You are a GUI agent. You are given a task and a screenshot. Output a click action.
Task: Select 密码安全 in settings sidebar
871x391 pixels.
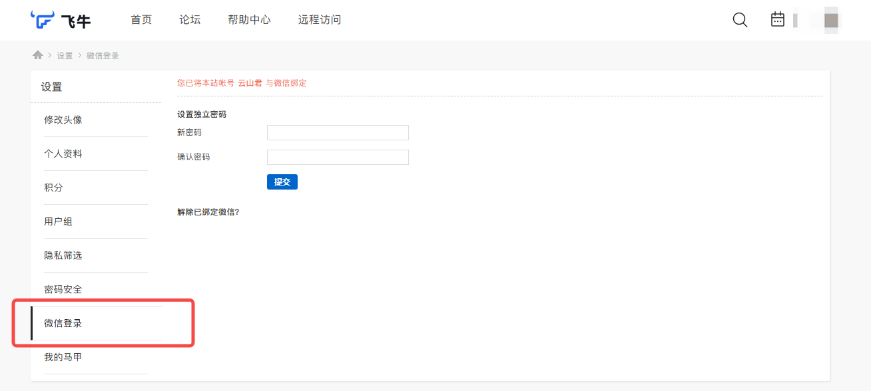[x=63, y=289]
